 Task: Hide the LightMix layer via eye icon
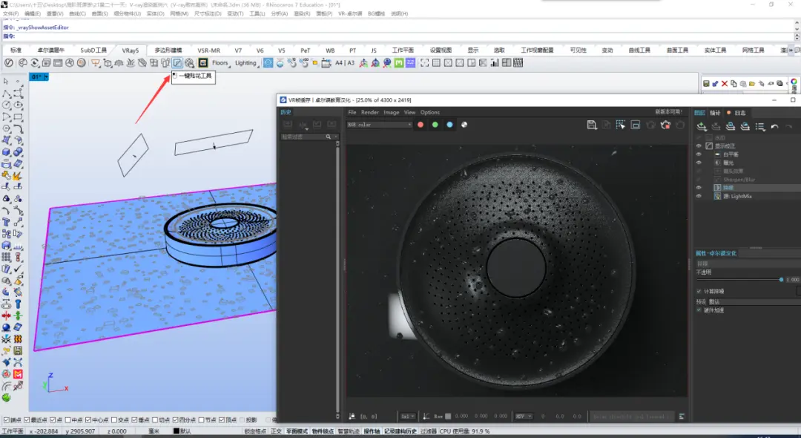click(x=699, y=196)
